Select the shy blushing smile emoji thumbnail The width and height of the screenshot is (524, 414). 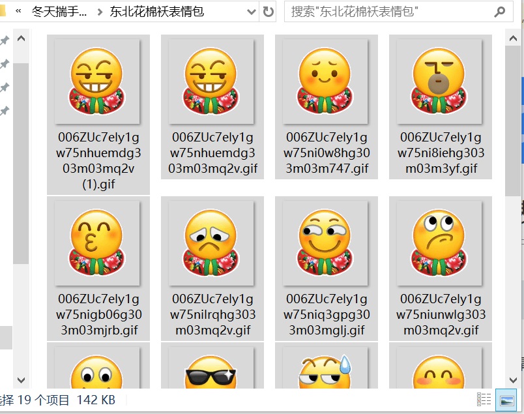tap(325, 81)
